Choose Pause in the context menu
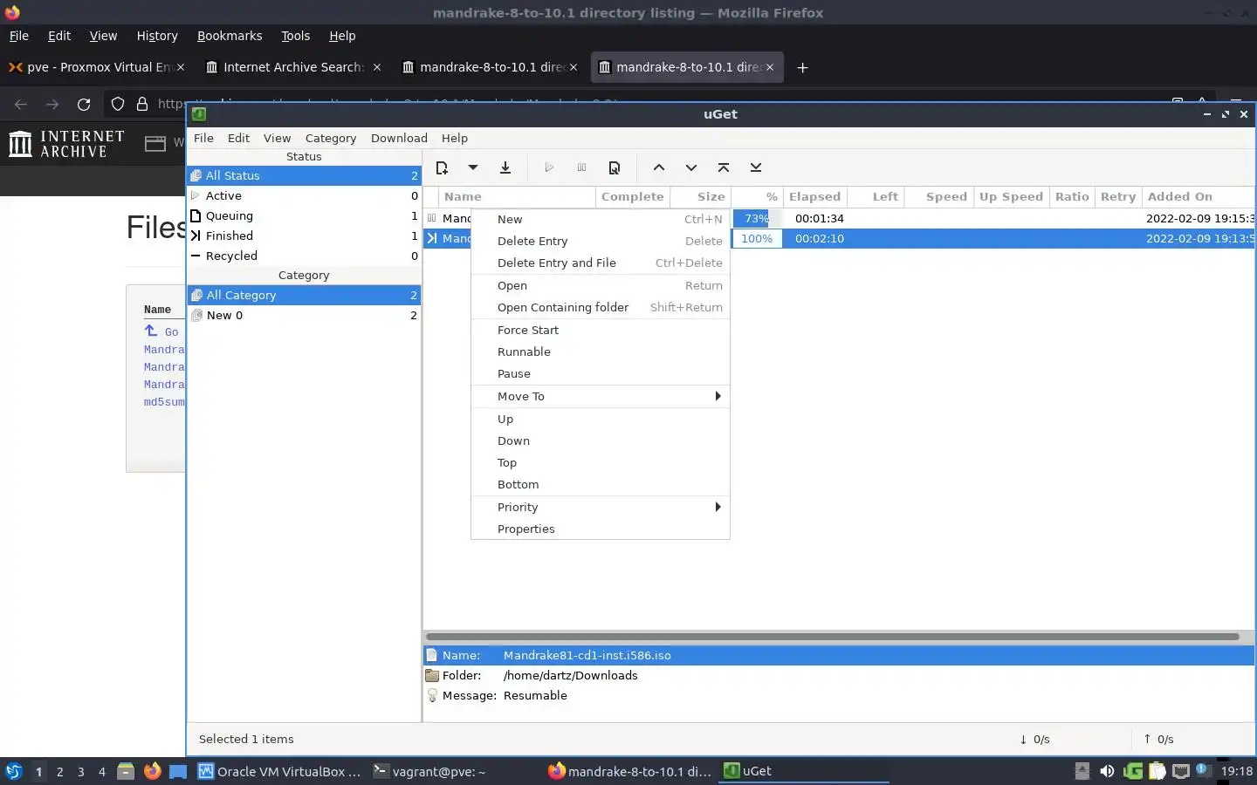 point(601,373)
